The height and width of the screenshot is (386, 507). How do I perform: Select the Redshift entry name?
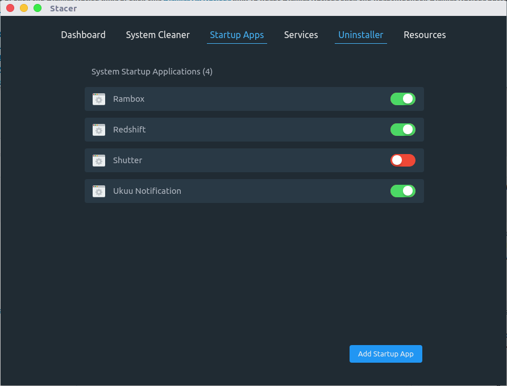[130, 130]
